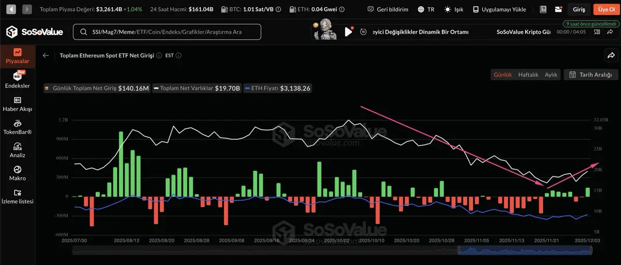Viewport: 621px width, 265px height.
Task: Click the SoSoValue Kripto Gü audio label
Action: pyautogui.click(x=523, y=32)
